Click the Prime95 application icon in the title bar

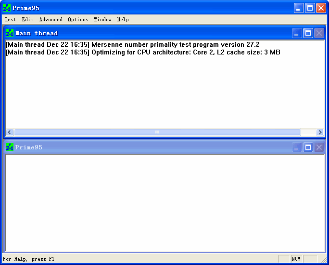7,8
